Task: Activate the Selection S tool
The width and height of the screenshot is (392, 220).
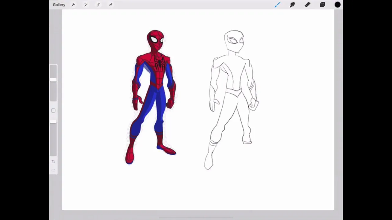Action: tap(98, 5)
